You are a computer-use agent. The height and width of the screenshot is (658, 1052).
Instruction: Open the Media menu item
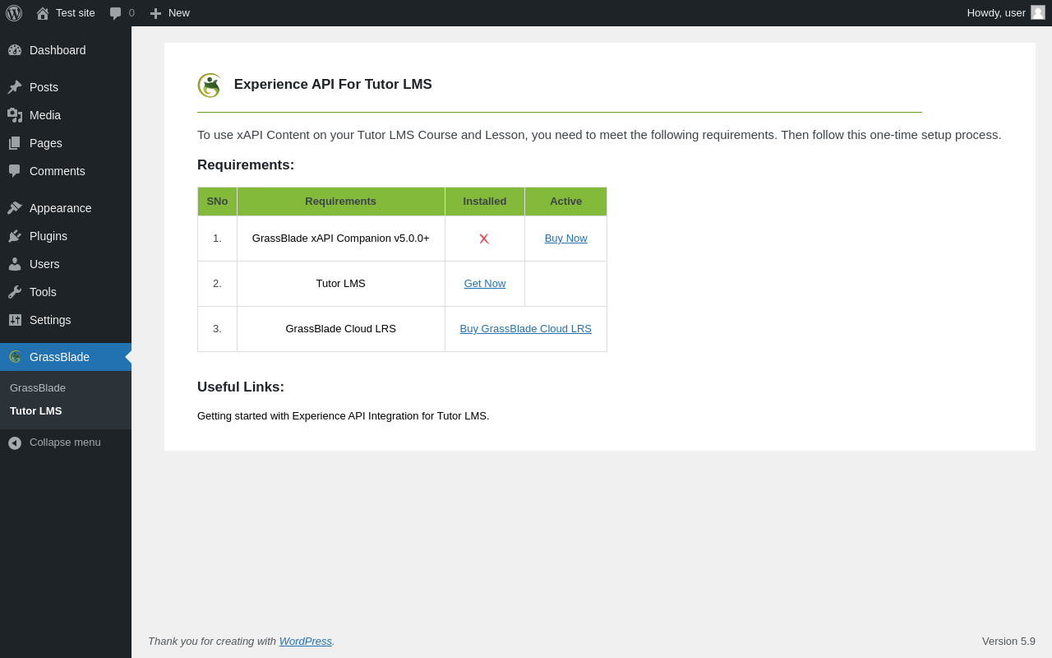coord(66,115)
